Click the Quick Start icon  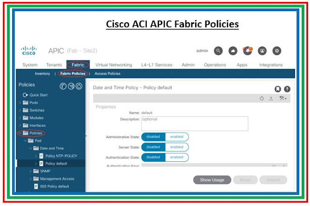pos(25,95)
